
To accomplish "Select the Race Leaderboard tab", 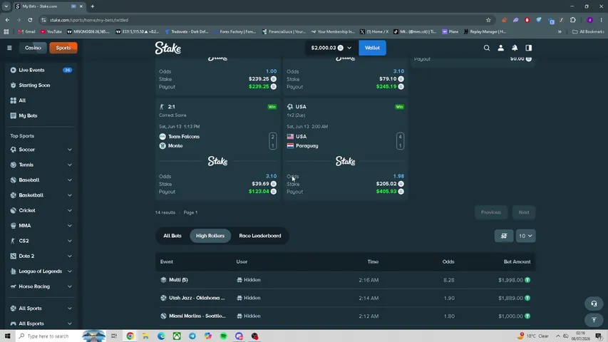I will point(259,236).
